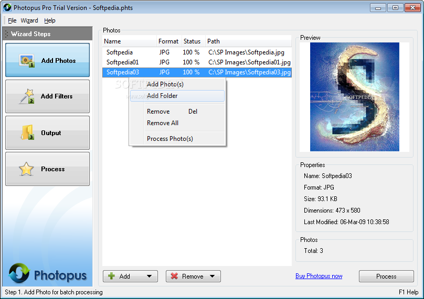Screen dimensions: 424x299
Task: Click the sunflower photo icon on Add Photos
Action: (26, 61)
